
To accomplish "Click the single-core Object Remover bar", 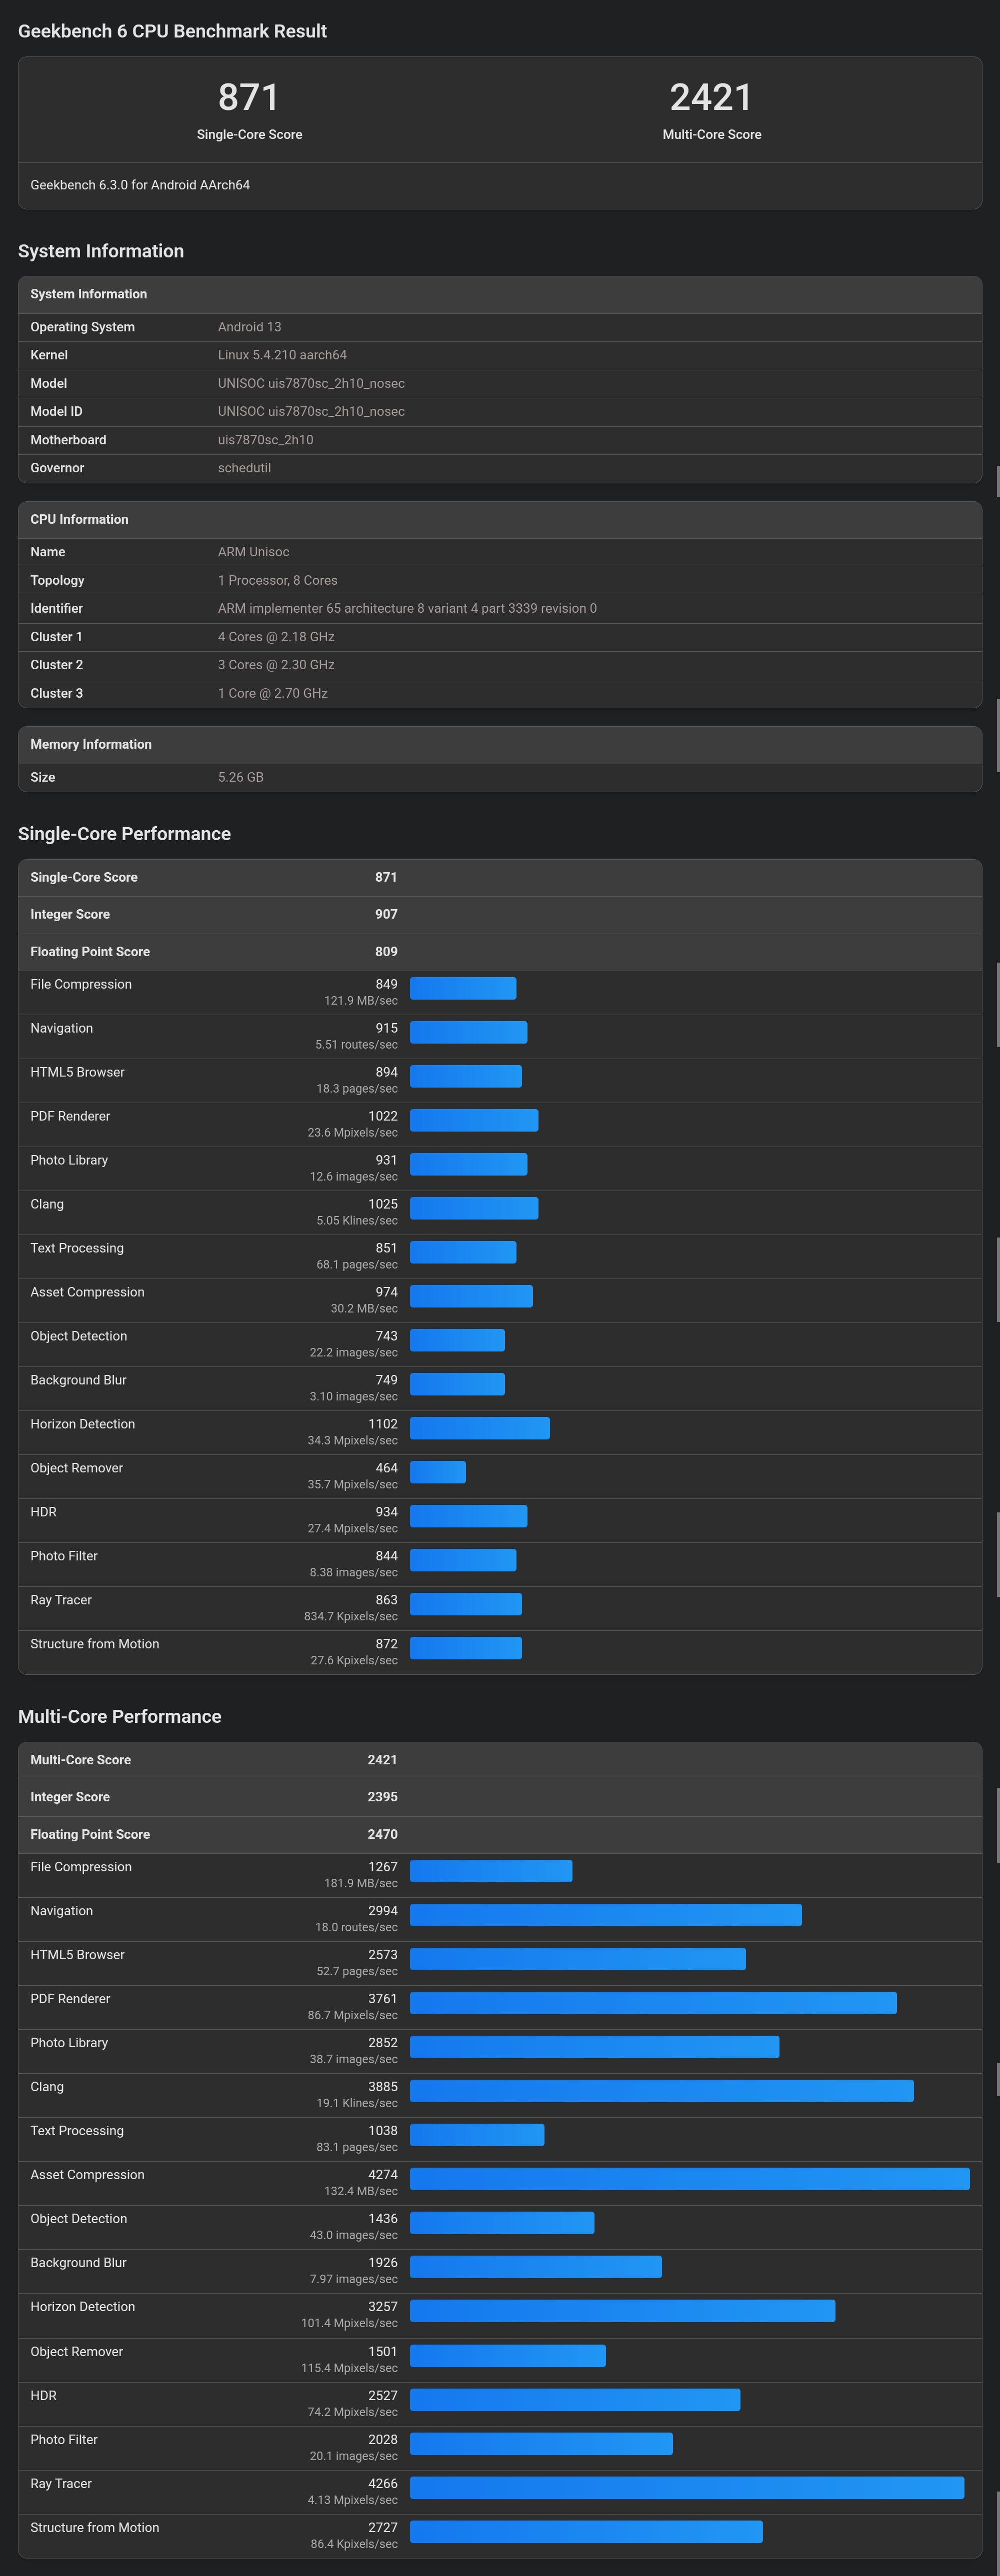I will click(438, 1472).
